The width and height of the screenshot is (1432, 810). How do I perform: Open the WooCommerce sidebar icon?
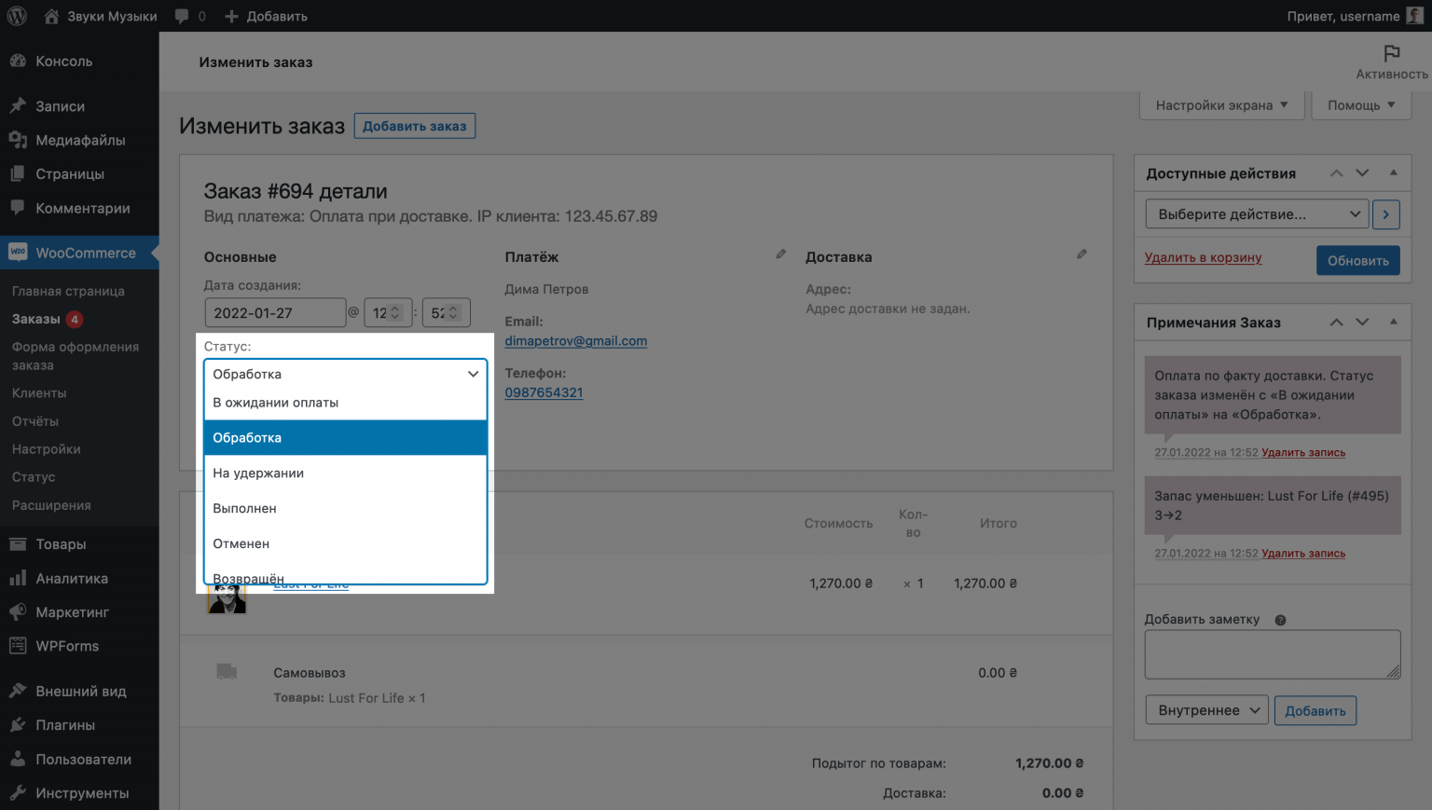click(x=17, y=252)
